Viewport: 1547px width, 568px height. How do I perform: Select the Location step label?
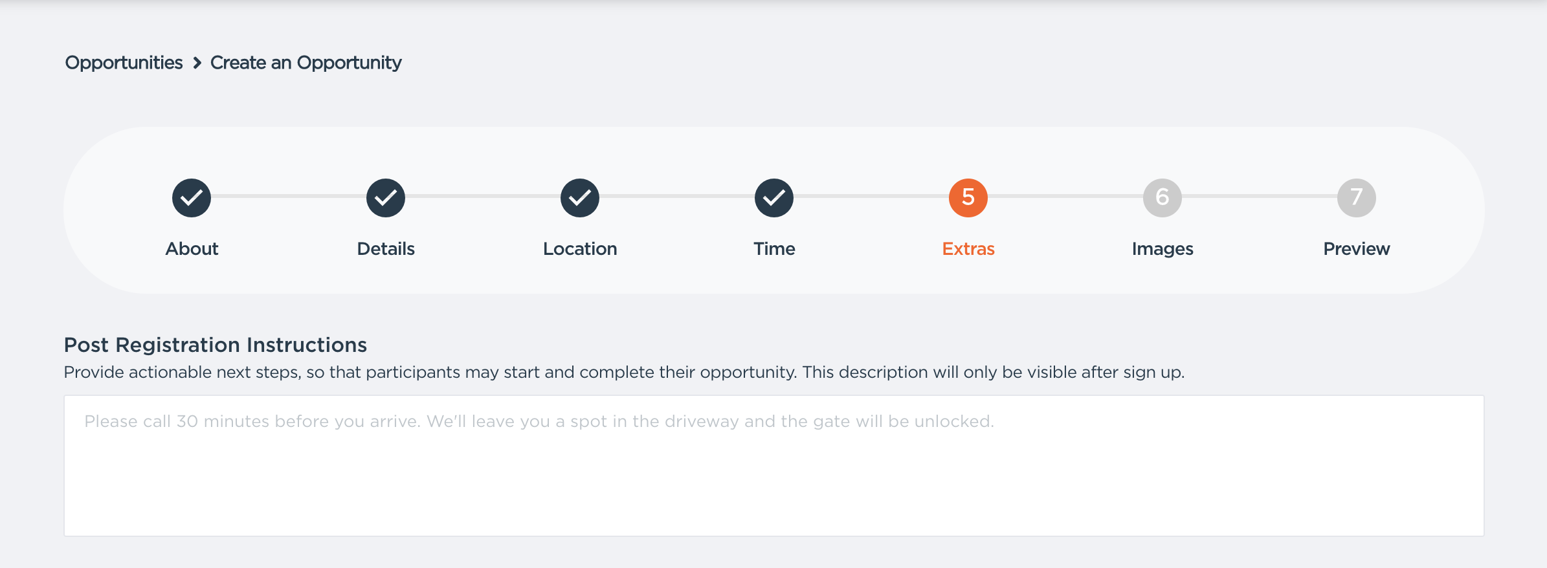(x=580, y=249)
